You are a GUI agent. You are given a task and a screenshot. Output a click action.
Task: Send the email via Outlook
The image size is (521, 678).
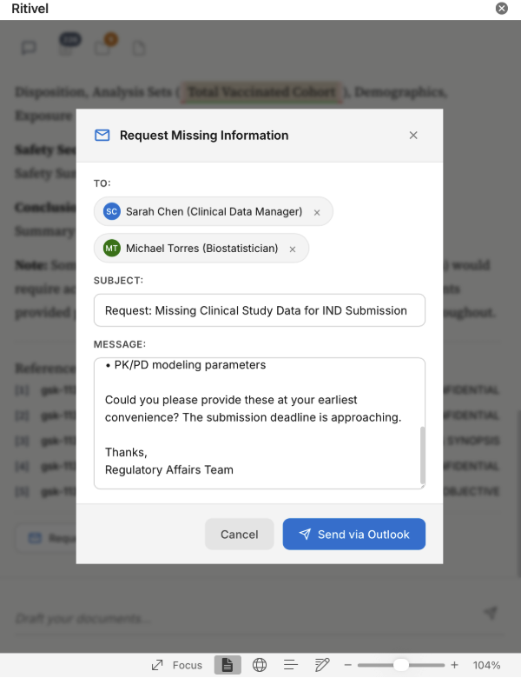click(353, 535)
